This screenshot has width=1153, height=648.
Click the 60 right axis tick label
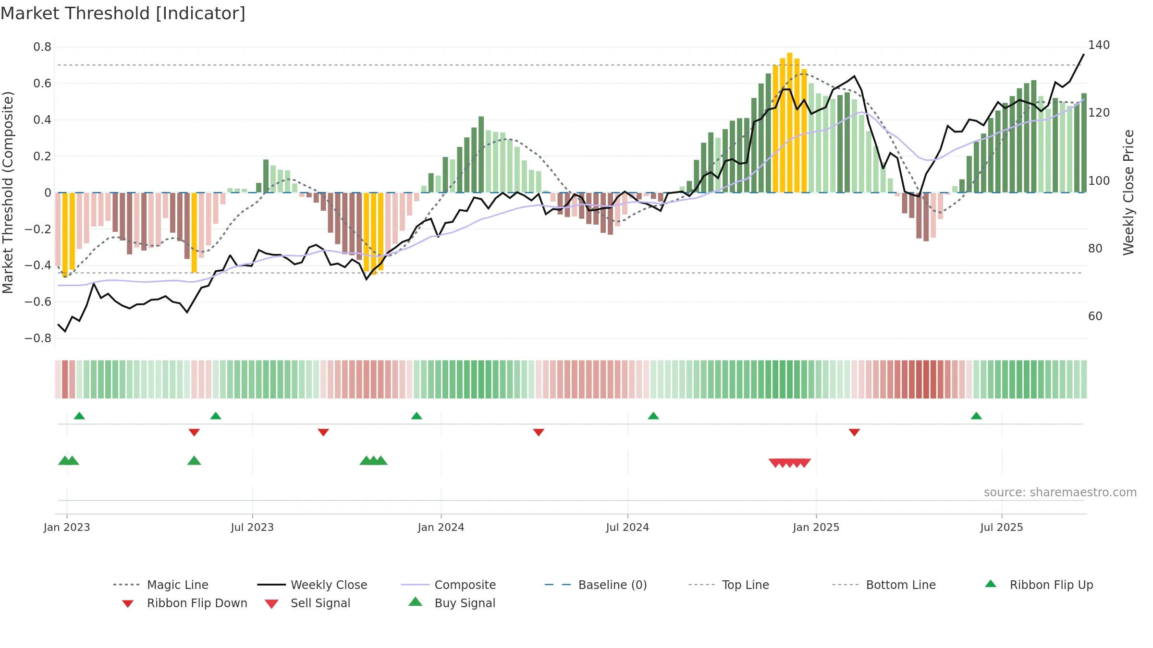[1095, 316]
